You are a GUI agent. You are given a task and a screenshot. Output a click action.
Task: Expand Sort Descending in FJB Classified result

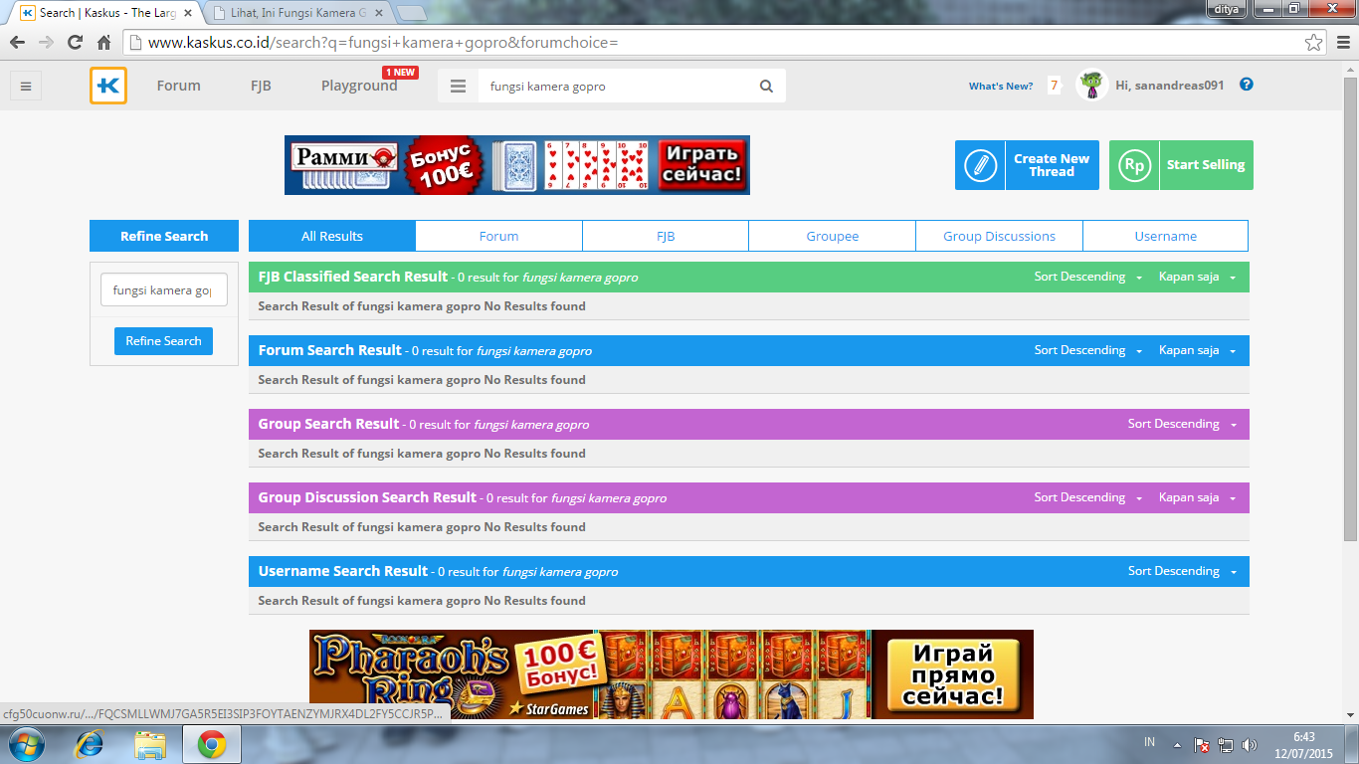(1088, 277)
